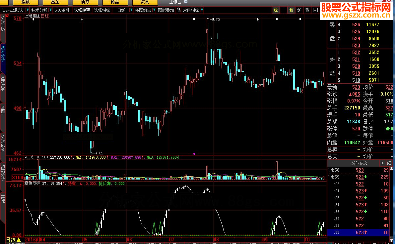This screenshot has width=395, height=244.
Task: Click the arrow icon beside 分时成交 header
Action: tap(383, 163)
